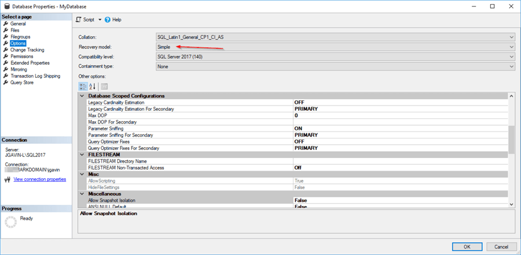Click the wrench icon beside Mirroring
This screenshot has height=255, width=521.
pyautogui.click(x=6, y=70)
